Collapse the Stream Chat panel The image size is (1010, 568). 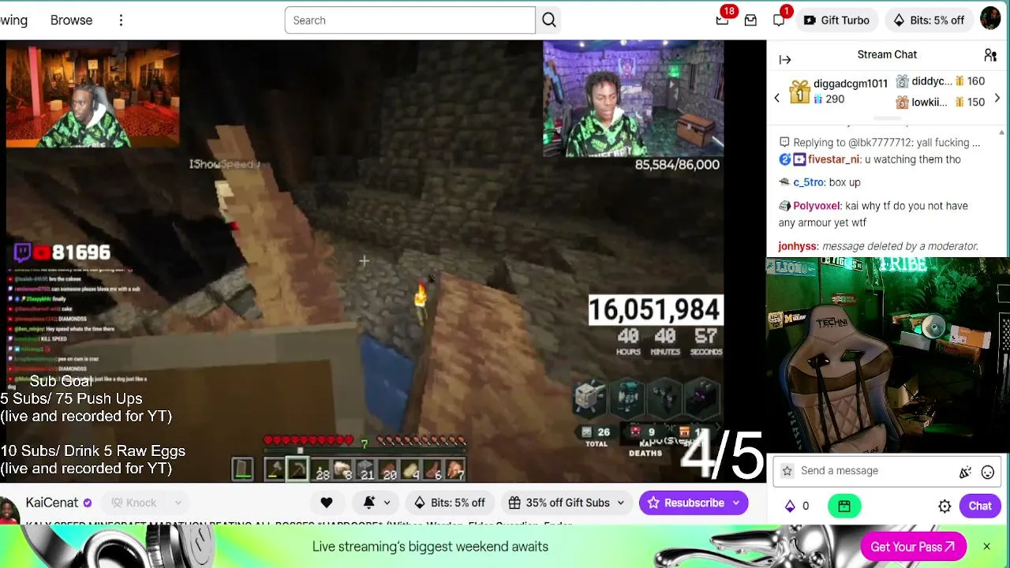[x=785, y=60]
